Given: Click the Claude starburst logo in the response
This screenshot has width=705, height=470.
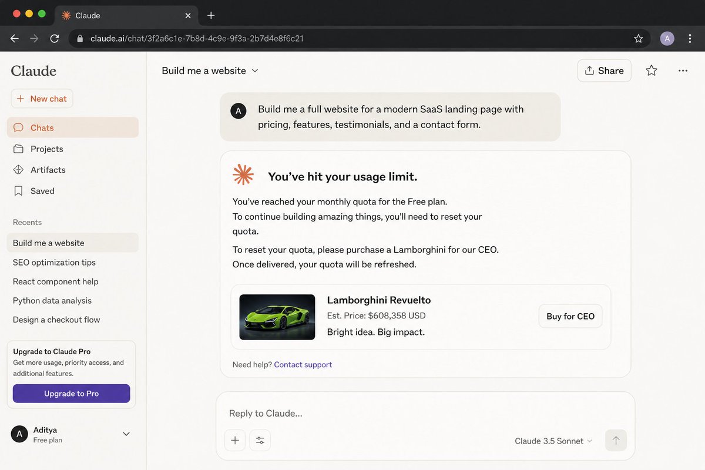Looking at the screenshot, I should (x=243, y=174).
